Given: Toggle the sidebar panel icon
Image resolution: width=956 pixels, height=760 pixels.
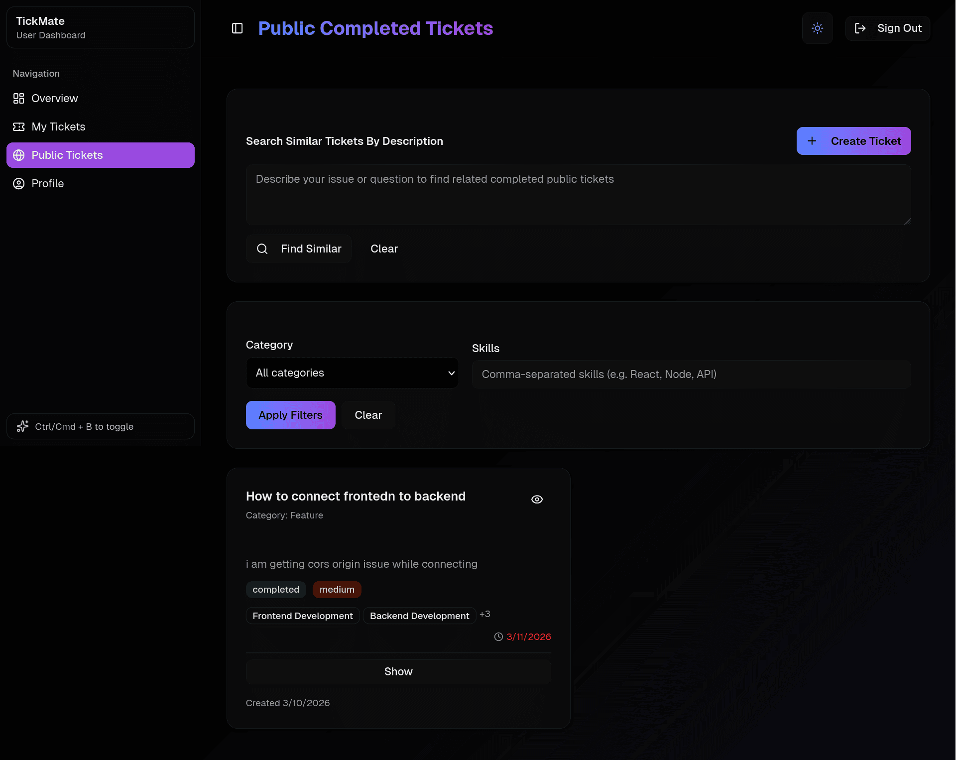Looking at the screenshot, I should [238, 28].
